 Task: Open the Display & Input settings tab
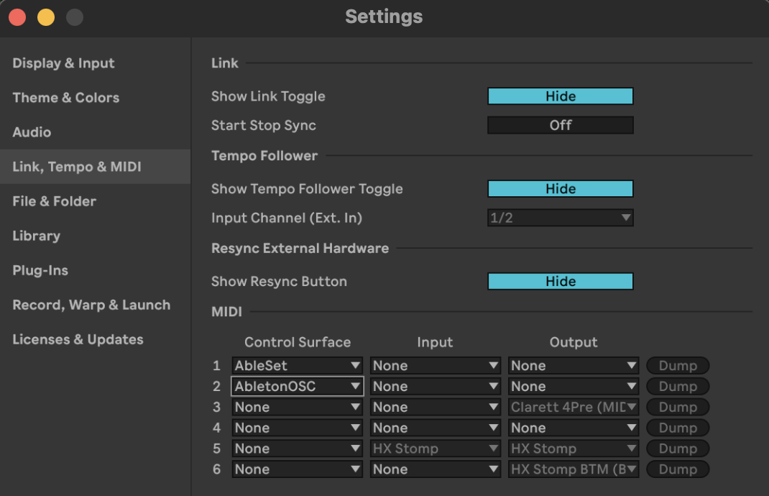(x=63, y=63)
